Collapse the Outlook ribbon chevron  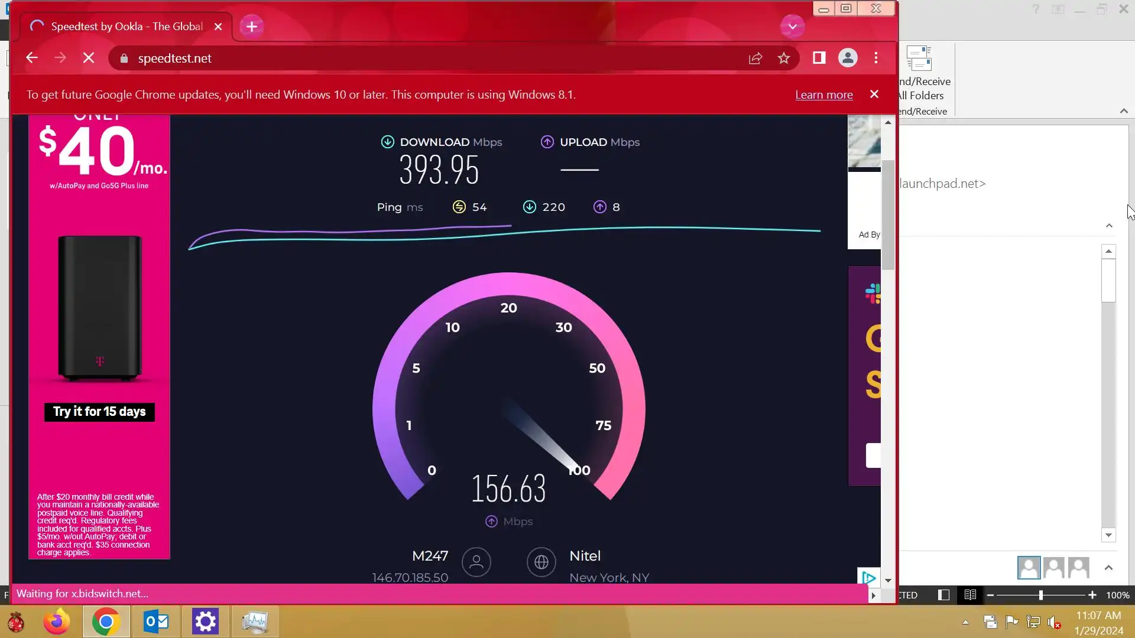[1124, 111]
